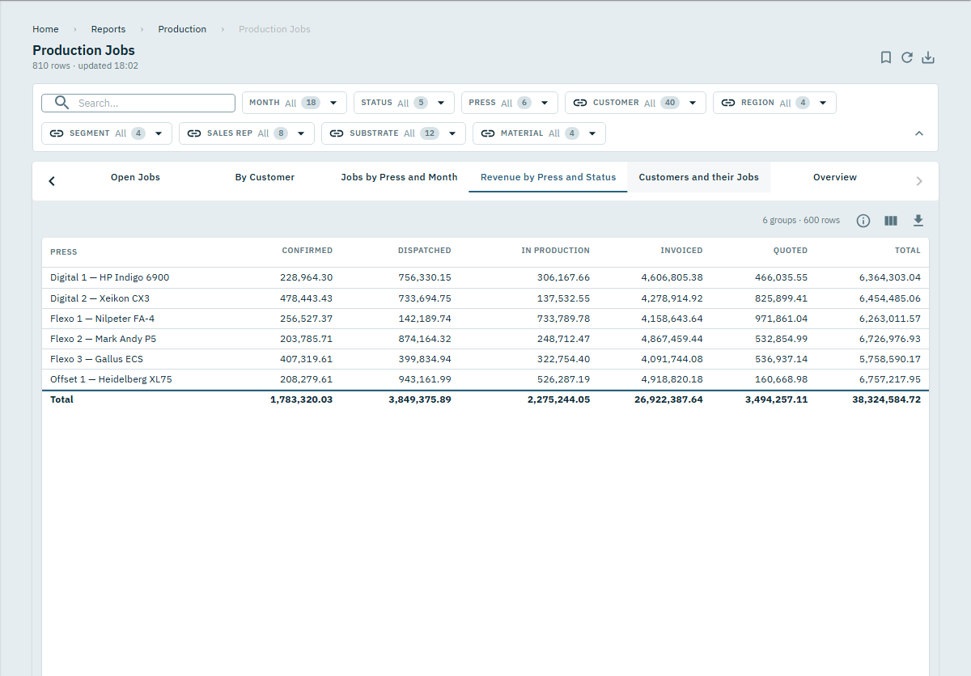Select row Offset 1 — Heidelberg XL75

coord(485,379)
